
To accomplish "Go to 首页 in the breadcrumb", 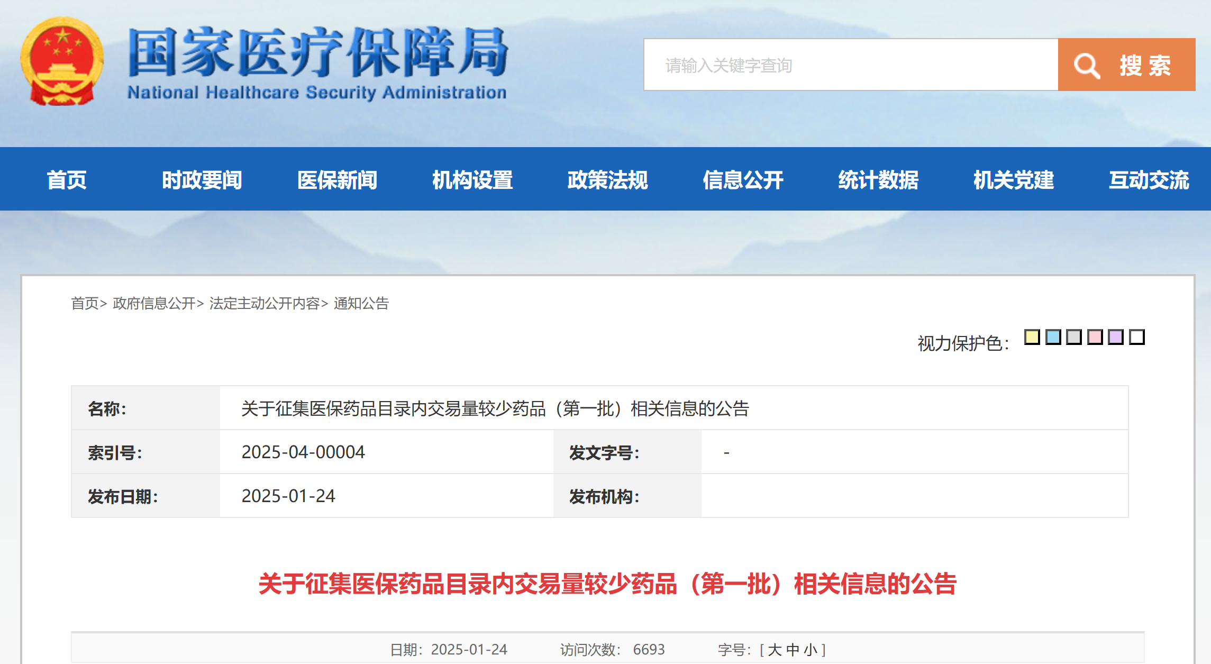I will click(x=85, y=303).
